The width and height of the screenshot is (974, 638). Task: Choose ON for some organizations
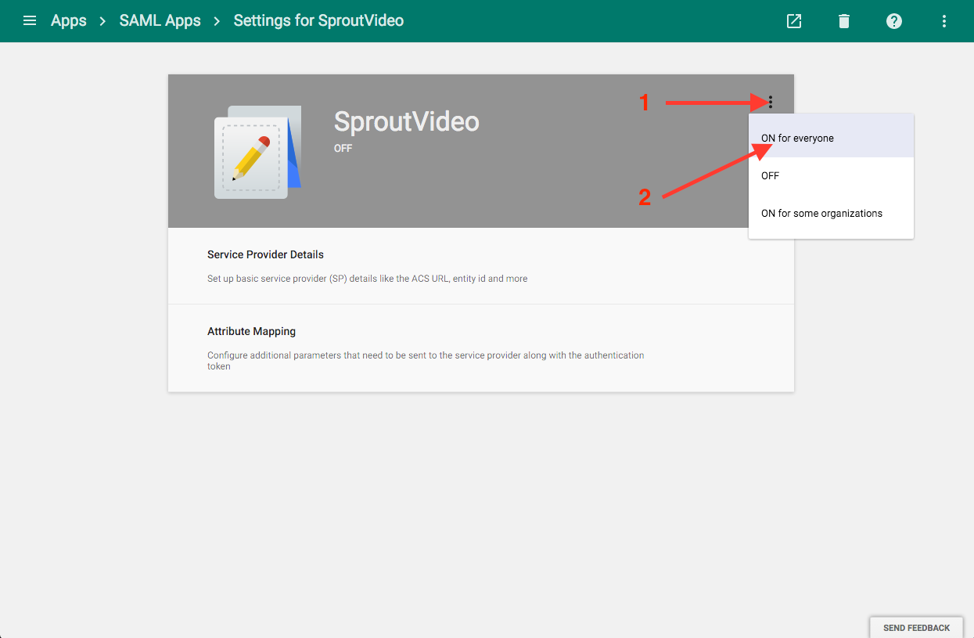[x=831, y=214]
